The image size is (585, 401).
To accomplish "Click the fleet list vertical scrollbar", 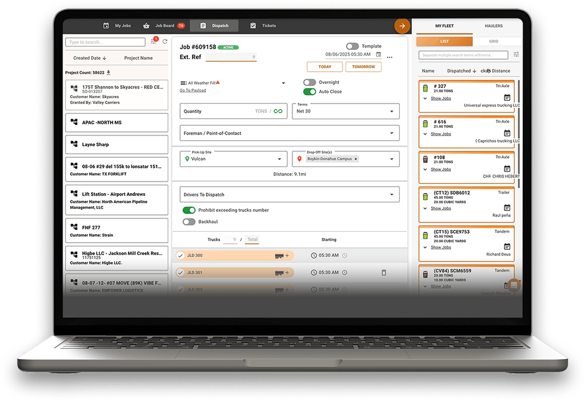I will click(519, 133).
